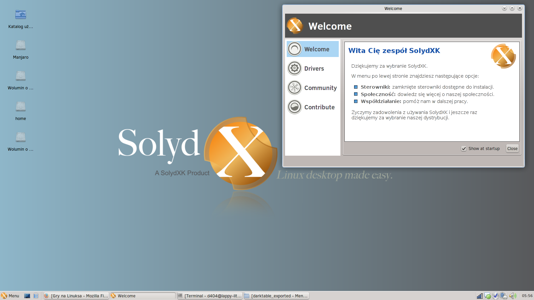Open the Contribute section in sidebar
The image size is (534, 300).
[313, 107]
